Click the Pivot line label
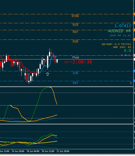This screenshot has height=156, width=135. [75, 57]
